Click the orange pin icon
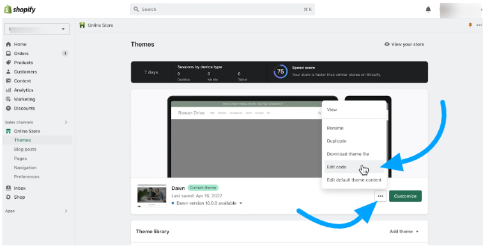The width and height of the screenshot is (483, 246). [x=470, y=25]
